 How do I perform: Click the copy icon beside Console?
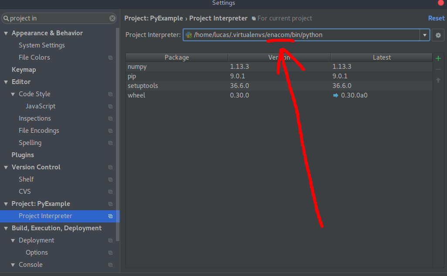110,265
